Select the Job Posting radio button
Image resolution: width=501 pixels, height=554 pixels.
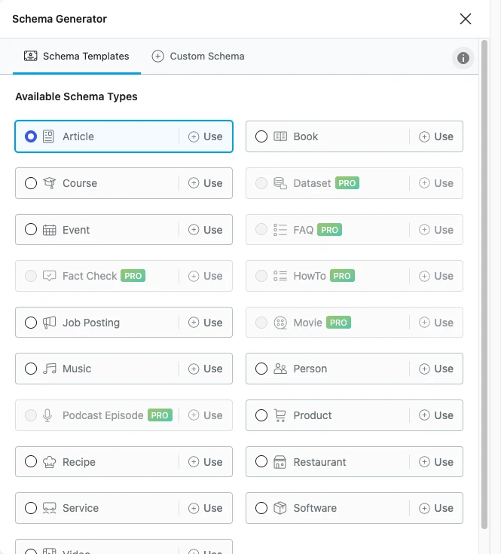point(31,323)
